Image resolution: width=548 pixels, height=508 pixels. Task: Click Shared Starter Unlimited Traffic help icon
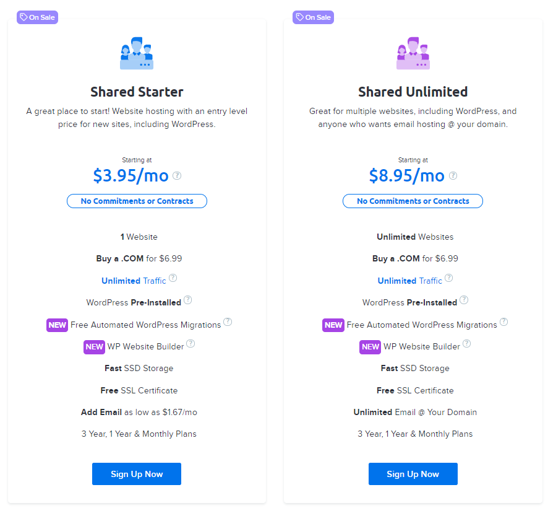[x=173, y=278]
